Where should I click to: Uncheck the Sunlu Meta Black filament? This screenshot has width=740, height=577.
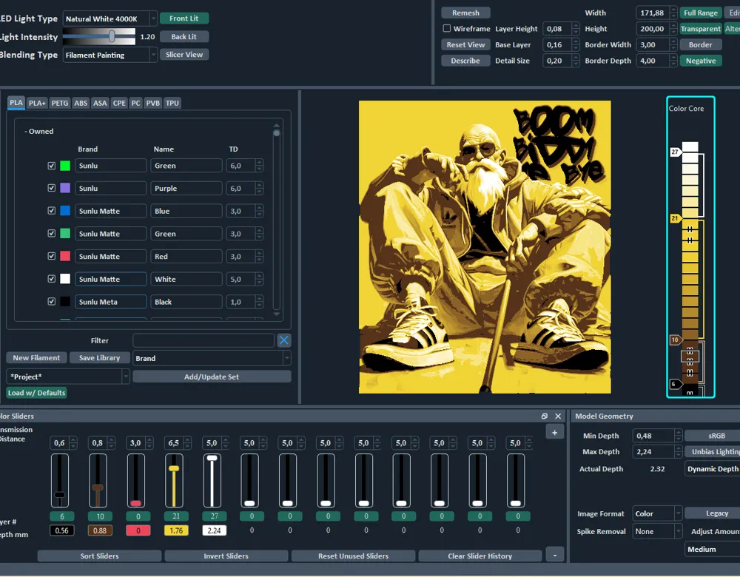point(52,301)
